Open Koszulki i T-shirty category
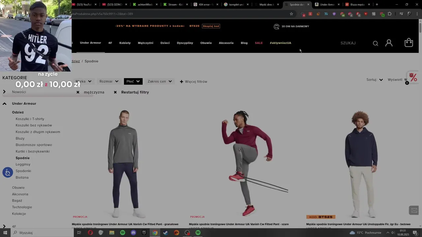422x237 pixels. [30, 119]
